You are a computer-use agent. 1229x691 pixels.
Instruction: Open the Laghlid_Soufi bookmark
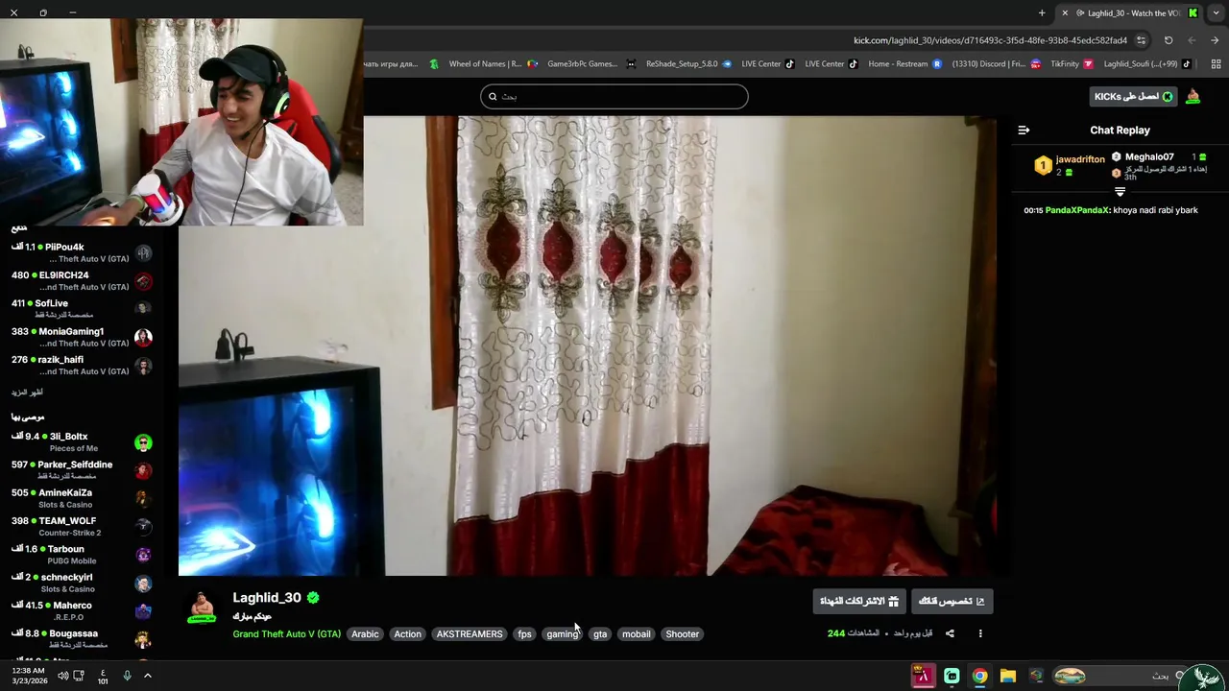1146,64
